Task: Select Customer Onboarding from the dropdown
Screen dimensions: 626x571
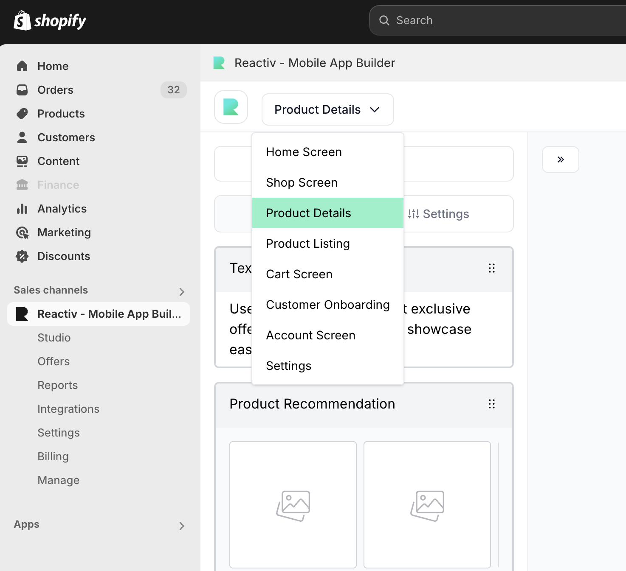Action: (327, 305)
